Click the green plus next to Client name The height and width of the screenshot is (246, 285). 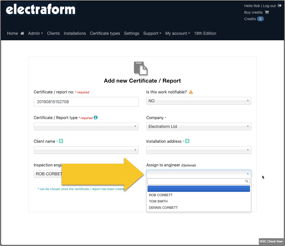pyautogui.click(x=61, y=141)
